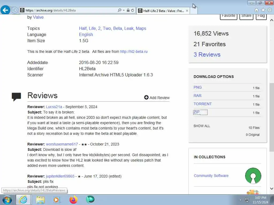
Task: Click the browser Home icon
Action: [256, 10]
